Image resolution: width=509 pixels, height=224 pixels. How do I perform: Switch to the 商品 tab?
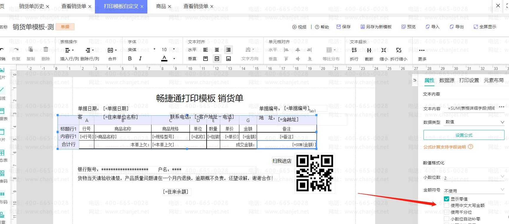(161, 6)
